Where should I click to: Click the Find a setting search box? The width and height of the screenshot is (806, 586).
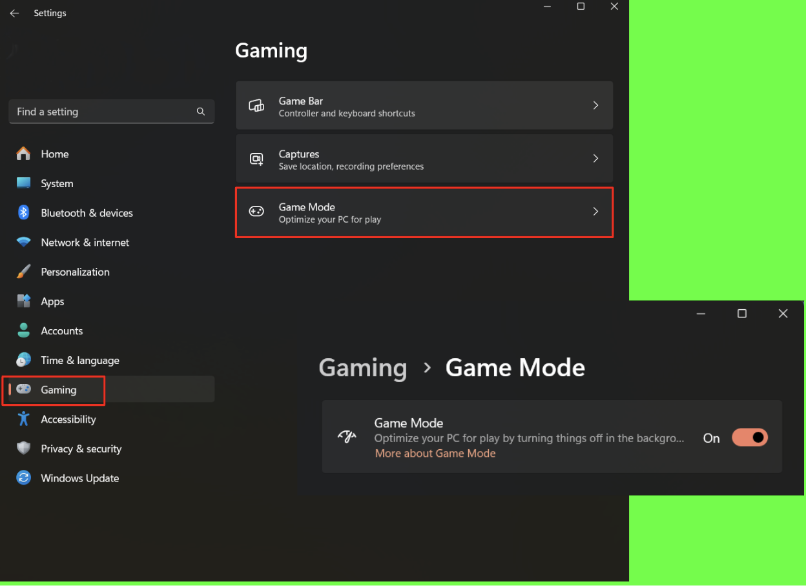click(112, 112)
